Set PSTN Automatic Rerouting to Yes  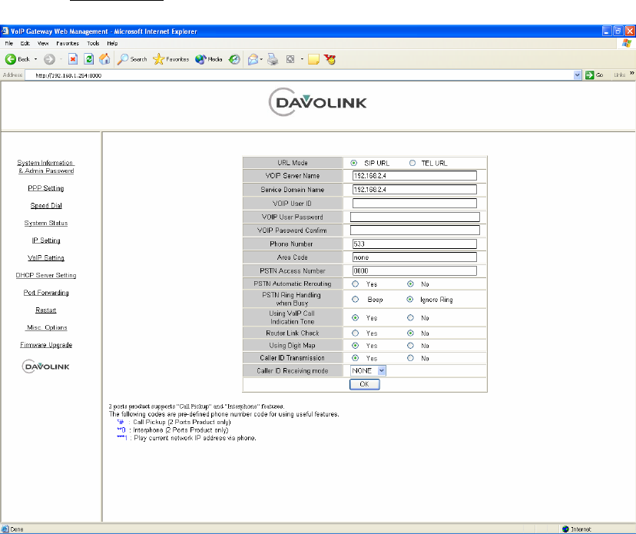click(356, 284)
